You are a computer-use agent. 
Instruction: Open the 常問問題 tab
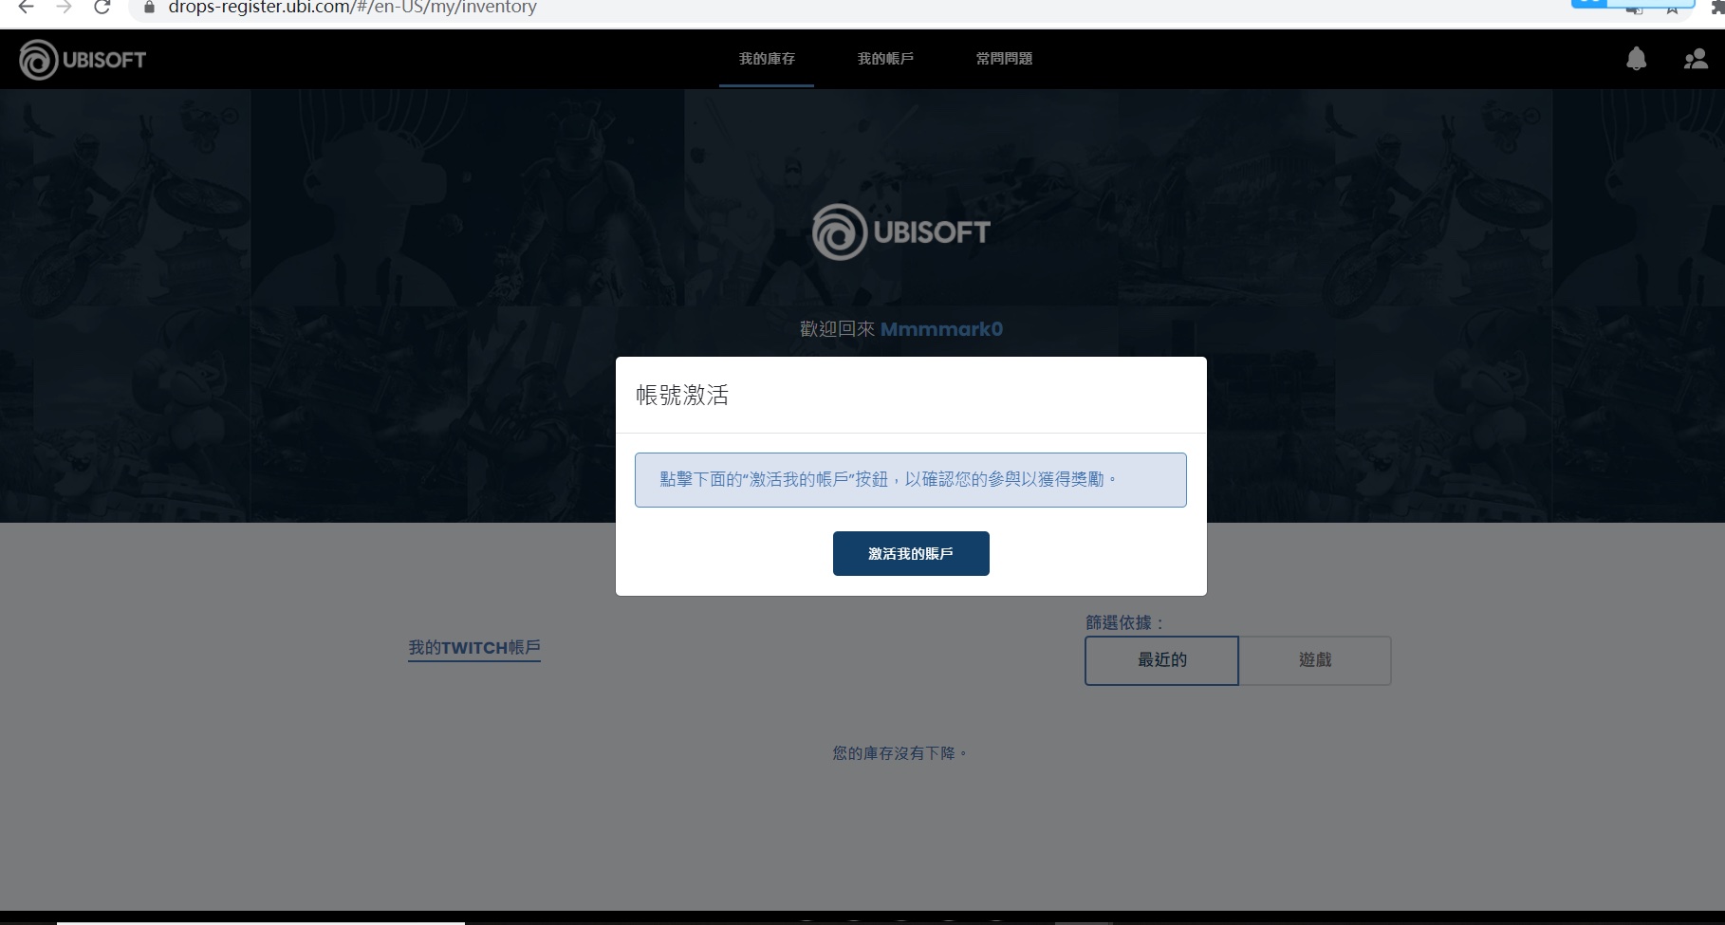click(1004, 59)
